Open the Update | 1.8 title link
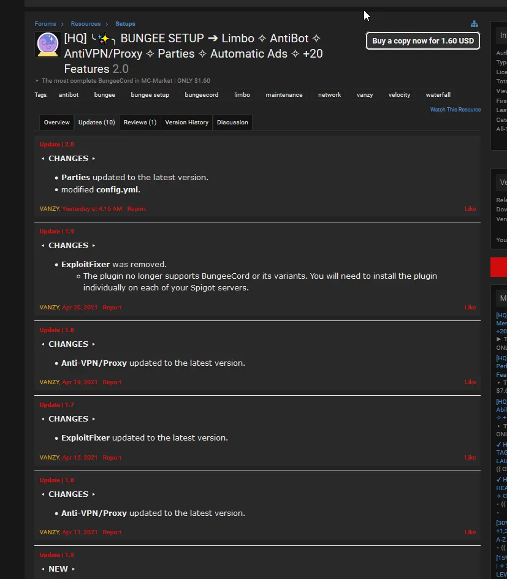Viewport: 507px width, 579px height. point(57,330)
